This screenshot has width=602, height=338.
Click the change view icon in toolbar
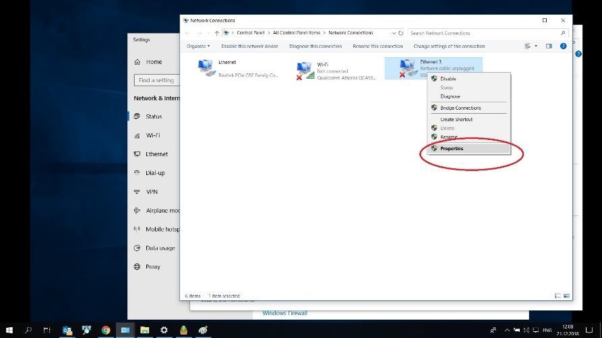(528, 46)
